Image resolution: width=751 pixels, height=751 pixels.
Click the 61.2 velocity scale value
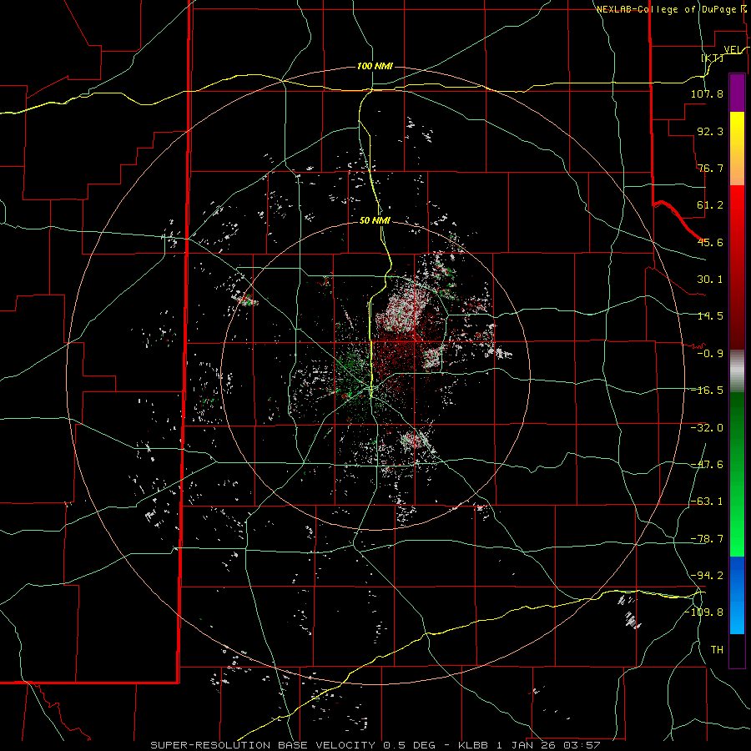tap(710, 205)
